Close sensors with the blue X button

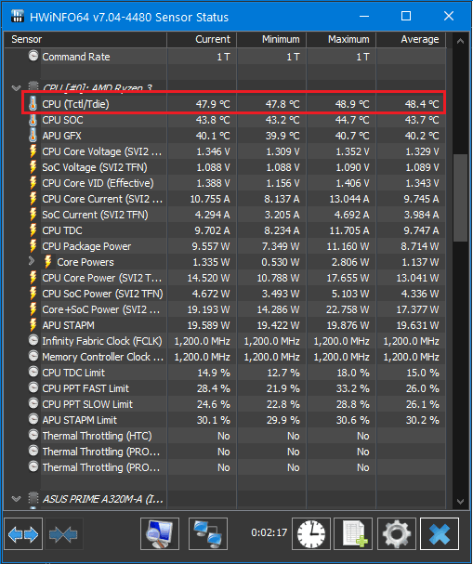440,533
